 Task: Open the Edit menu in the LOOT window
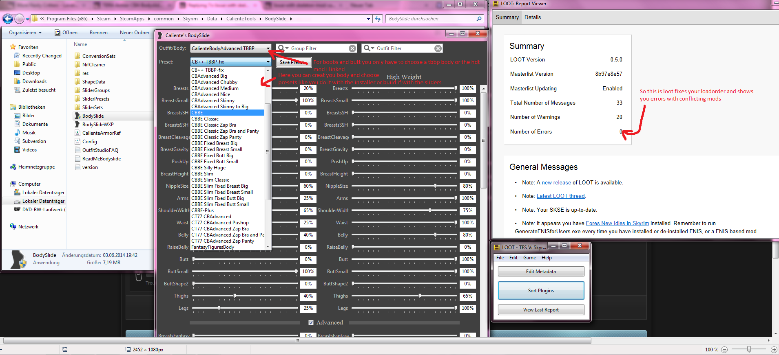coord(513,258)
